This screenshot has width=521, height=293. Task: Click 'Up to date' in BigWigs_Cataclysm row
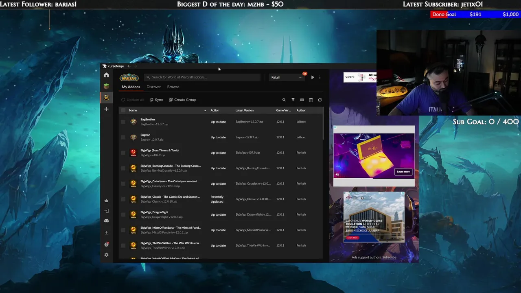point(218,184)
